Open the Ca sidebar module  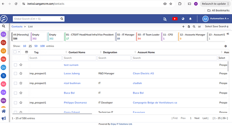[3, 92]
